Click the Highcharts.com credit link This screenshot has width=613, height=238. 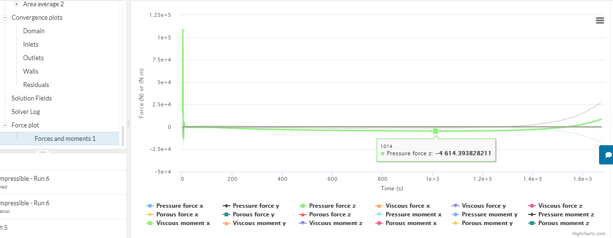588,233
